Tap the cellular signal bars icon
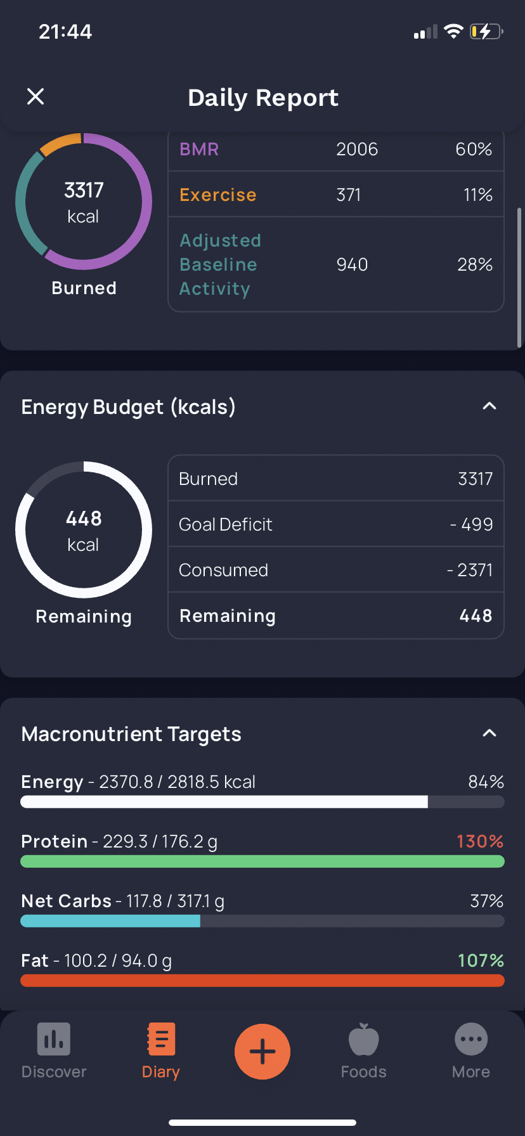 425,32
